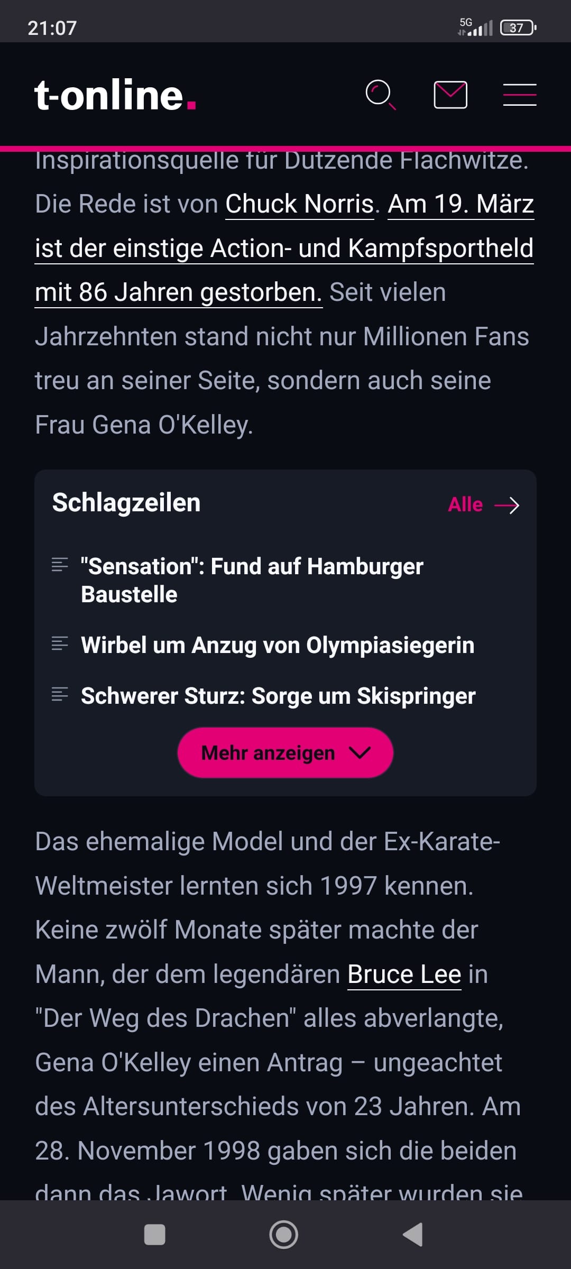This screenshot has height=1269, width=571.
Task: Tap the article icon beside Olympiasiegerin headline
Action: pyautogui.click(x=60, y=643)
